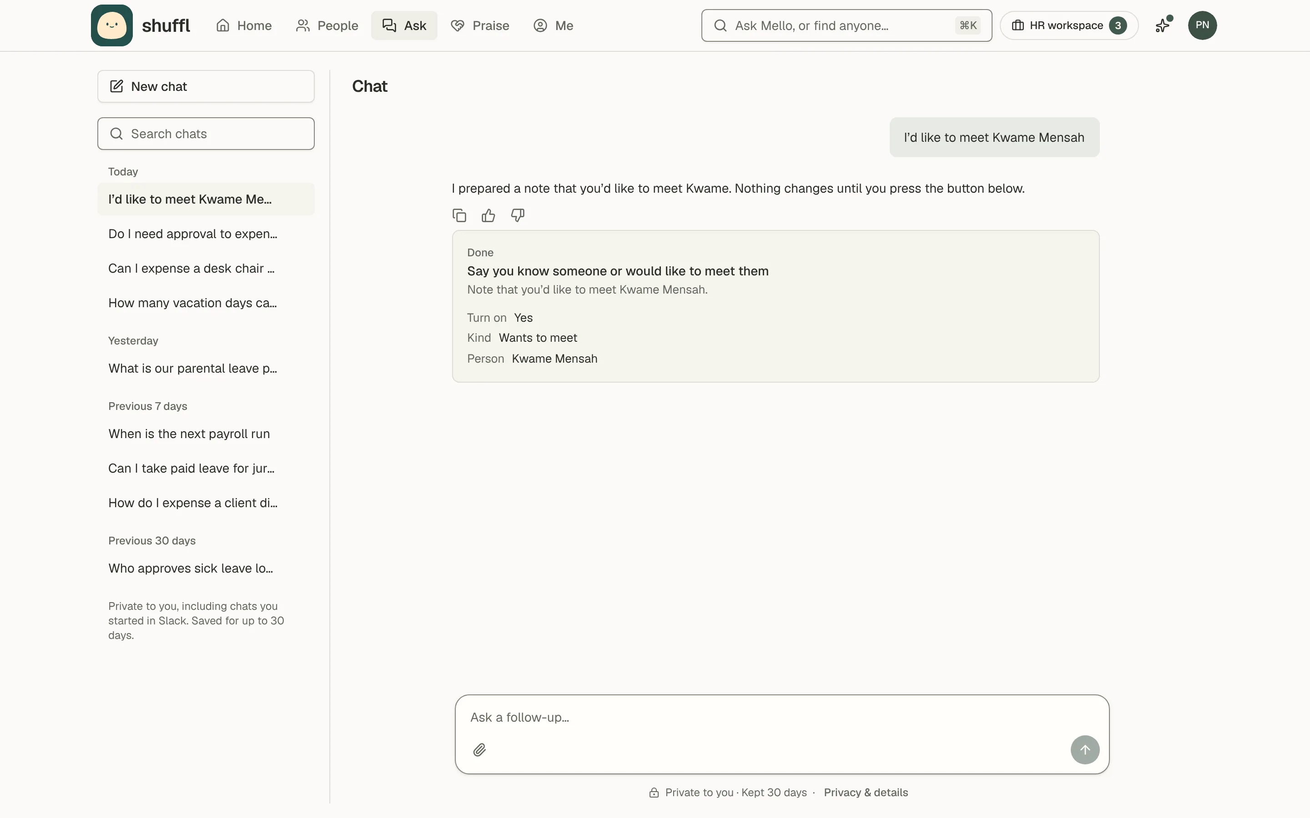
Task: Click the "3" badge on HR workspace
Action: [x=1117, y=25]
